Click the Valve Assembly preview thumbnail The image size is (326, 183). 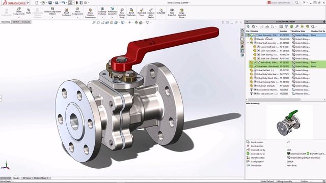[289, 123]
